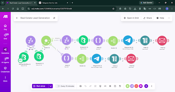Click the lightbulb explain-flow icon
Screen dimensions: 175x92
pyautogui.click(x=100, y=86)
